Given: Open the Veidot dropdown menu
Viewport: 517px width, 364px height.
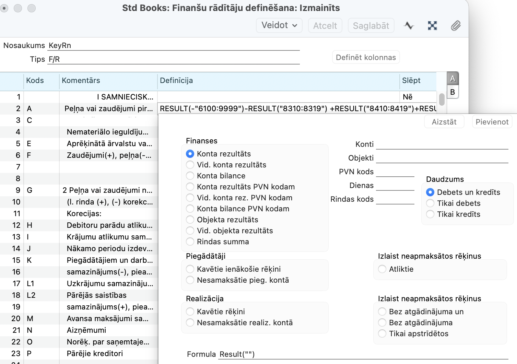Looking at the screenshot, I should pos(279,26).
